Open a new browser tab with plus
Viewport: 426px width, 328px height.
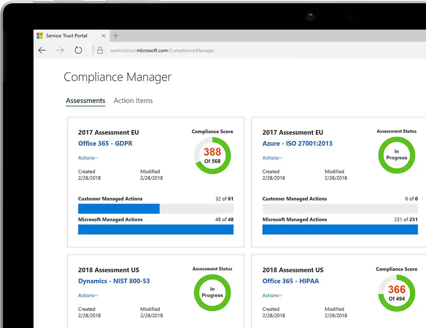[116, 35]
